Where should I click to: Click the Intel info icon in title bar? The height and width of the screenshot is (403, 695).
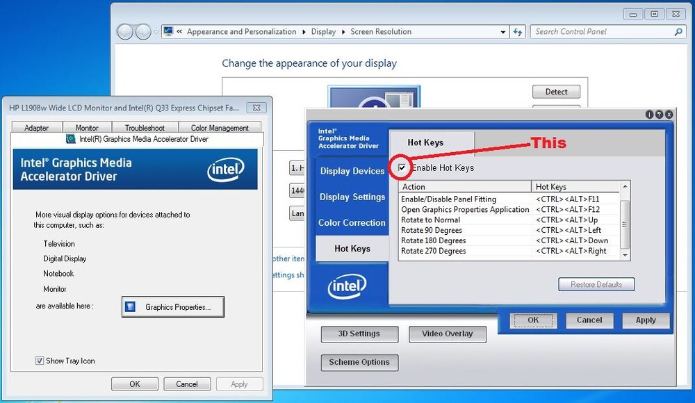[649, 115]
